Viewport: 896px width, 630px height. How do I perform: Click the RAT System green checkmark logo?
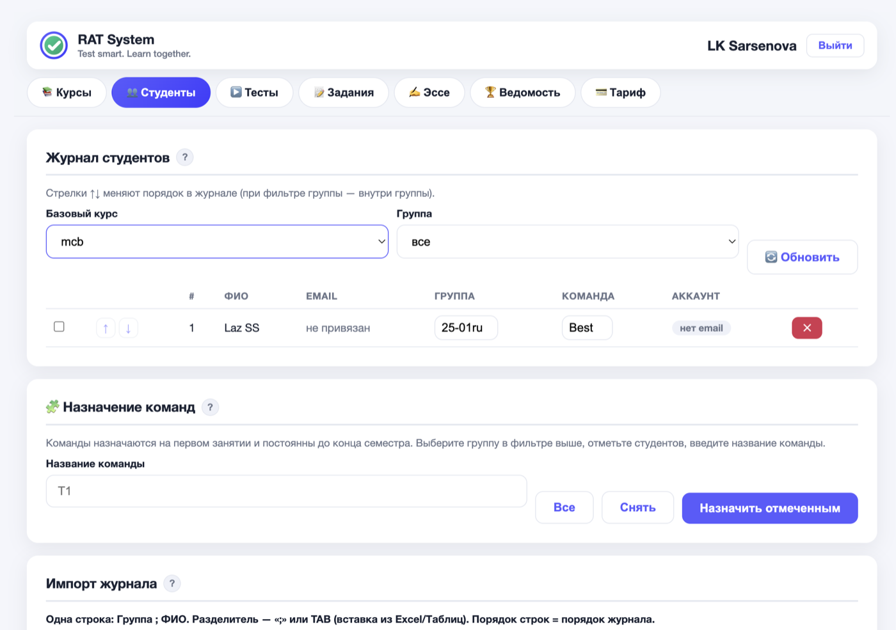[x=54, y=45]
